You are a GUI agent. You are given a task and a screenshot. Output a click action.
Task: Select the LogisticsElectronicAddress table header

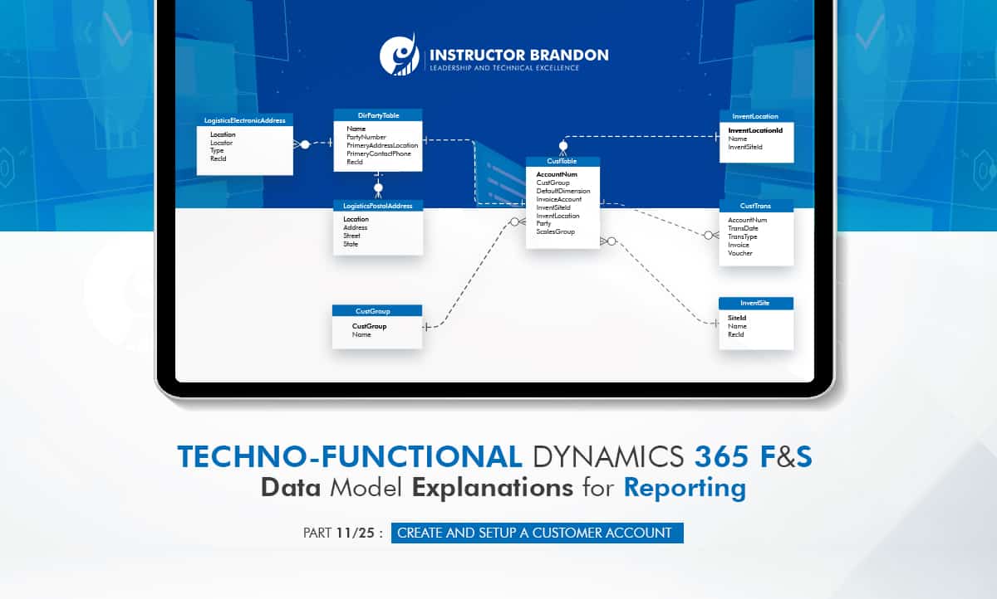[x=244, y=120]
